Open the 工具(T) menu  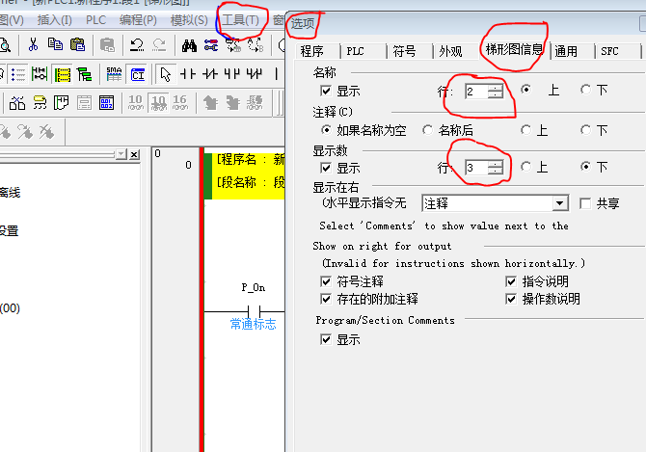pyautogui.click(x=240, y=19)
